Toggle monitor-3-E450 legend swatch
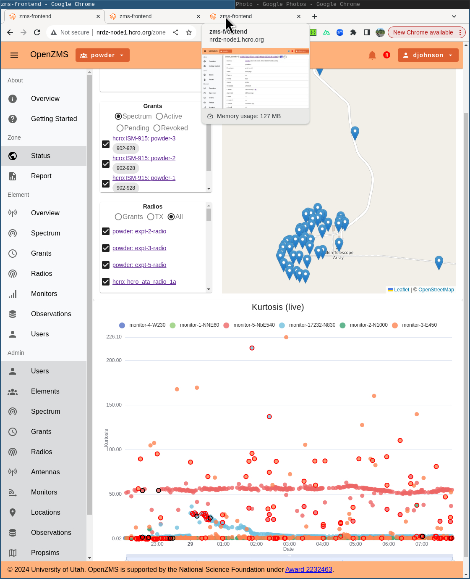 click(x=395, y=325)
